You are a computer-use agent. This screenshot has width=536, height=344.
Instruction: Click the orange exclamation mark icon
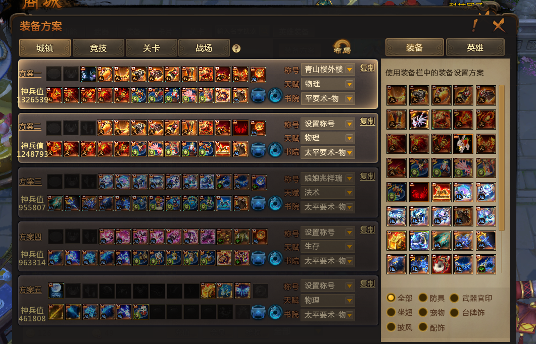(475, 25)
